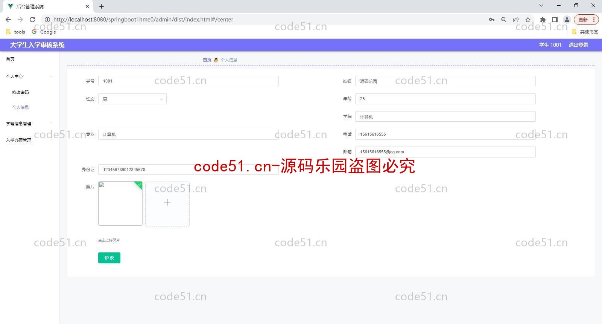Expand the 学籍信息管理 menu
The width and height of the screenshot is (602, 324).
pos(29,124)
